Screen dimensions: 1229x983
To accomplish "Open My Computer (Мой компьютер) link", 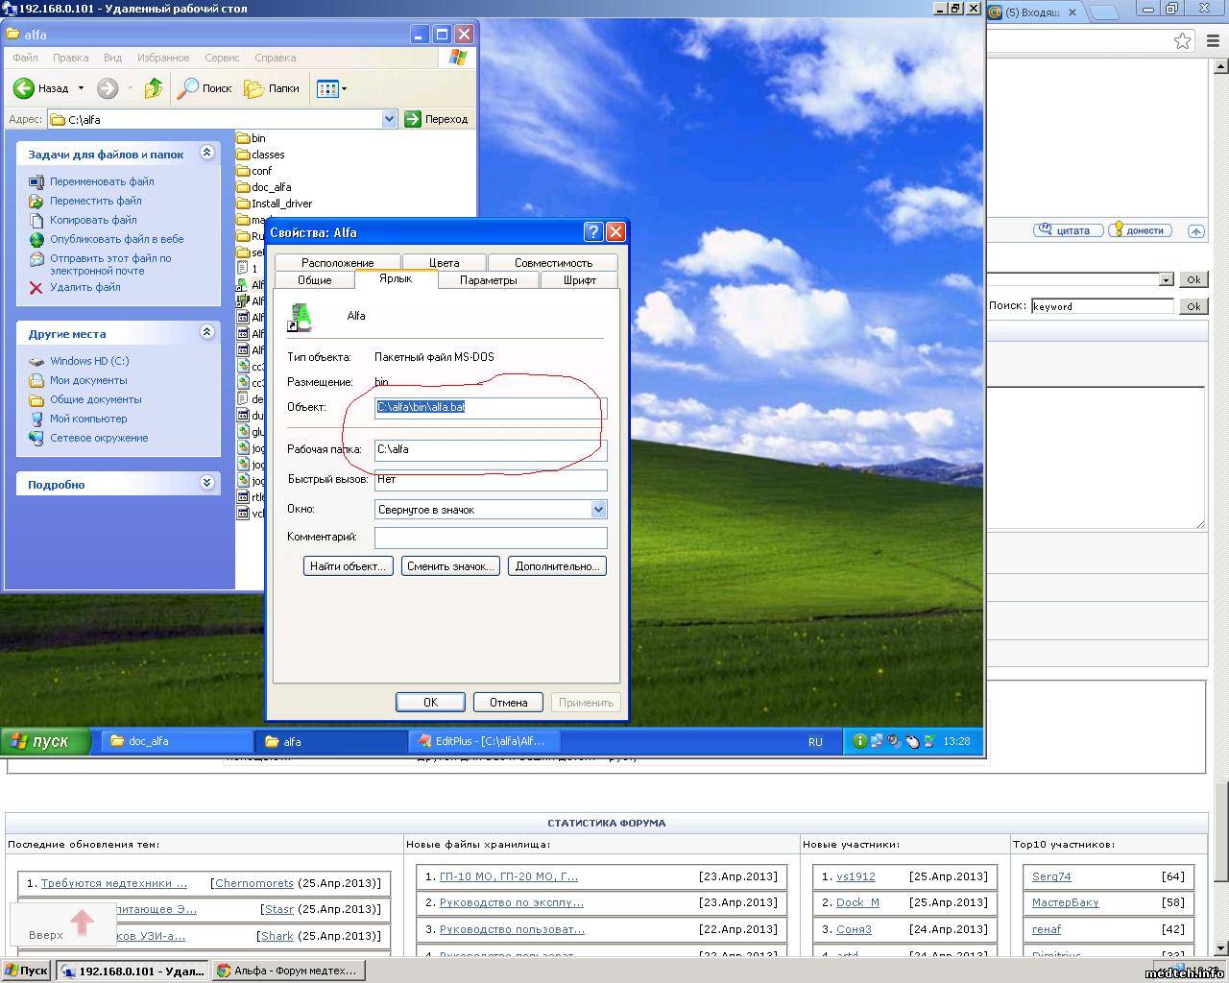I will (88, 419).
